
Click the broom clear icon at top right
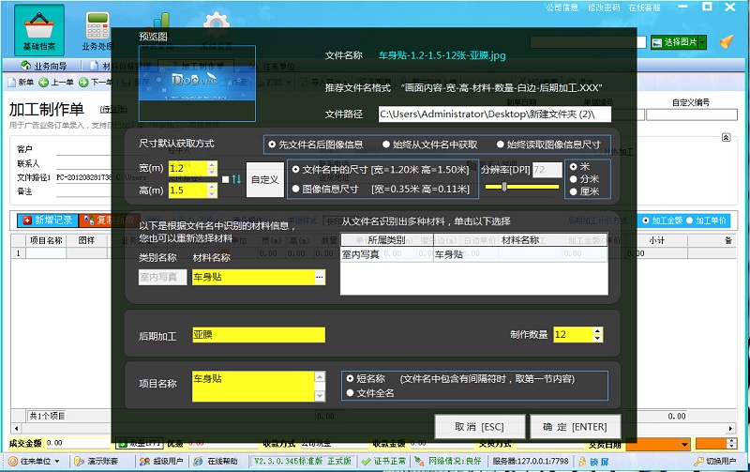pyautogui.click(x=726, y=42)
